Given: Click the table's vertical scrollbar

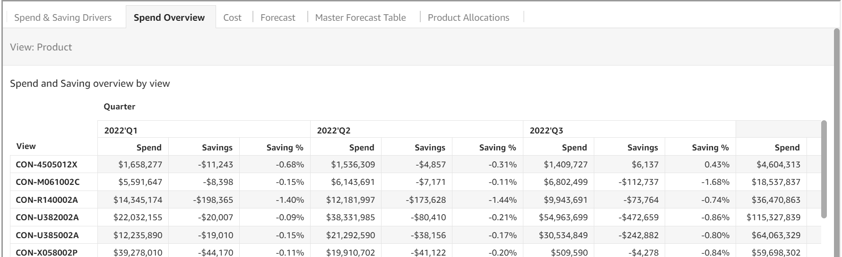Looking at the screenshot, I should [824, 170].
